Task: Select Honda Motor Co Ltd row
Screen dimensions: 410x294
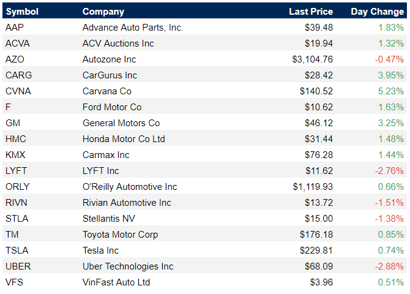Action: click(205, 139)
